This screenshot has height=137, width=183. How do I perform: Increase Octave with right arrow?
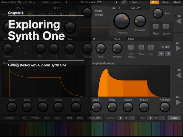(162, 118)
